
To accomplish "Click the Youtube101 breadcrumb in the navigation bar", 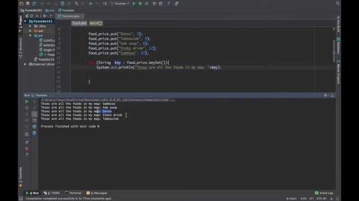I will pos(31,10).
